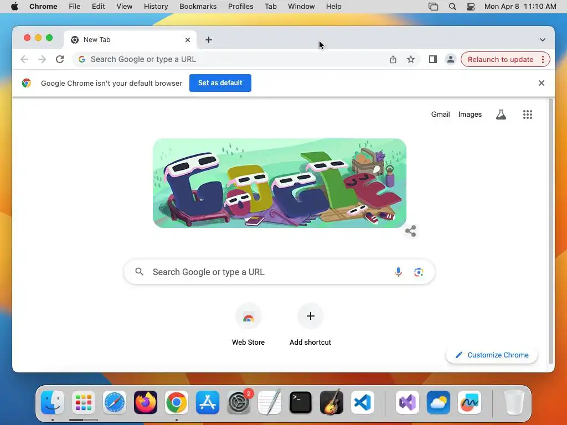Screen dimensions: 567x425
Task: Open Spotlight search in menu bar
Action: point(452,7)
